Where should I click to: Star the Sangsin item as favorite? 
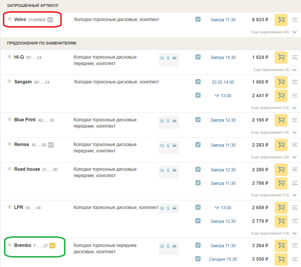[x=9, y=81]
